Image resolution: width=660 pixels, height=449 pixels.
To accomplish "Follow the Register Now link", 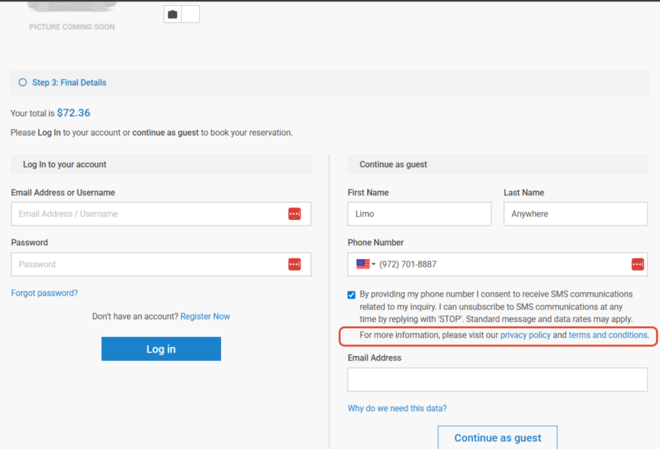I will tap(205, 317).
